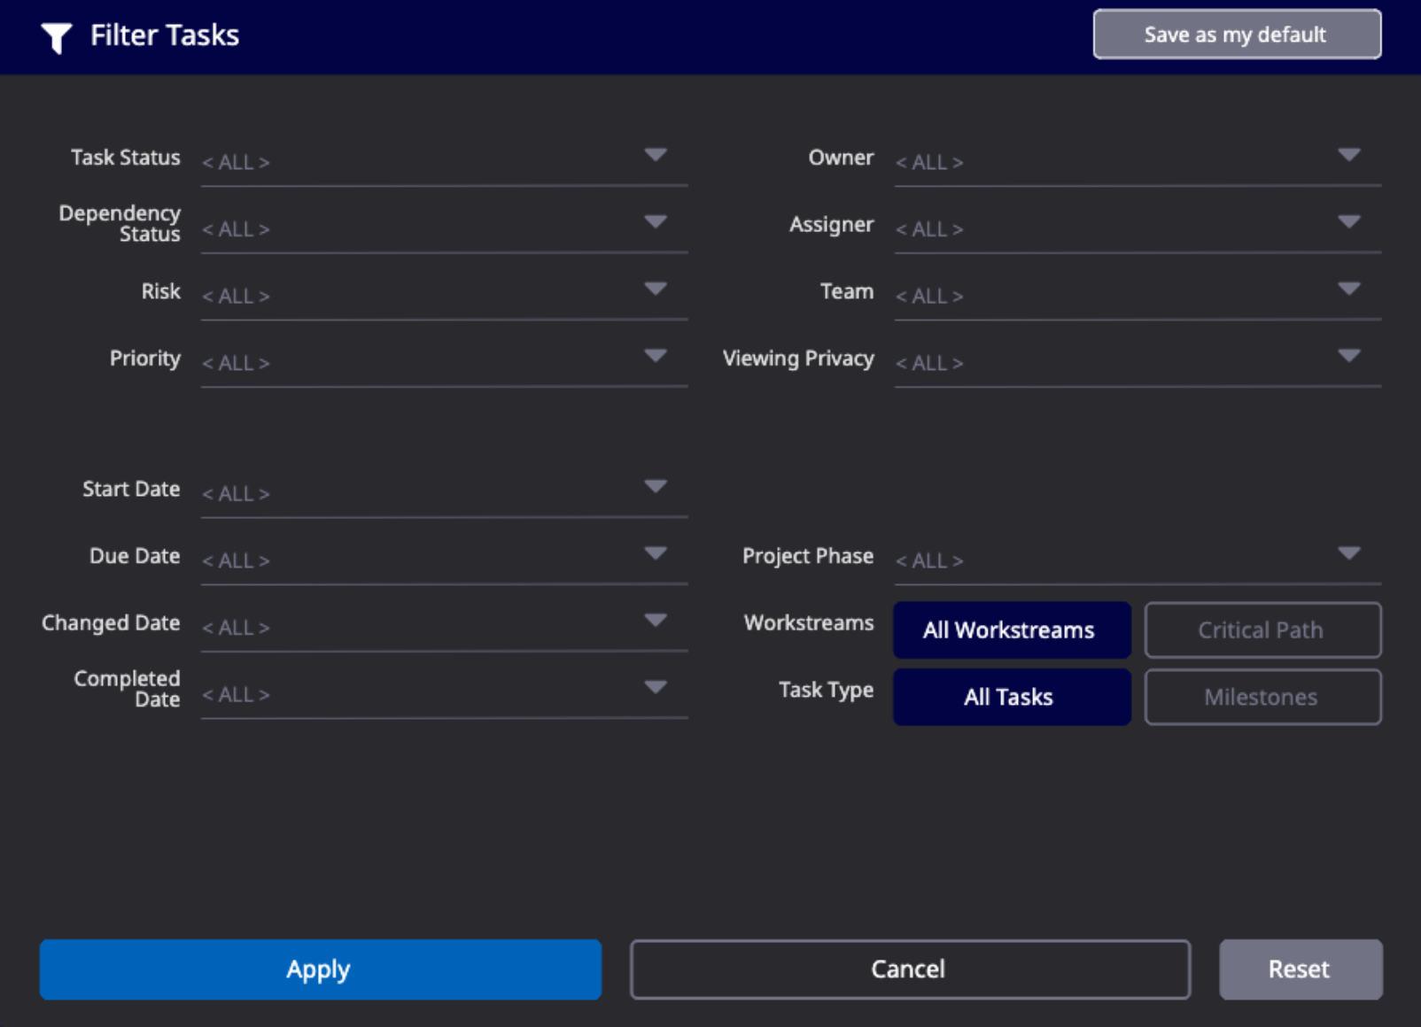
Task: Click the Team <ALL> value field
Action: coord(1138,296)
